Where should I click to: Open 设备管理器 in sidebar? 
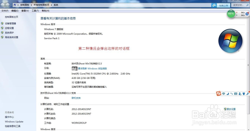(10, 23)
